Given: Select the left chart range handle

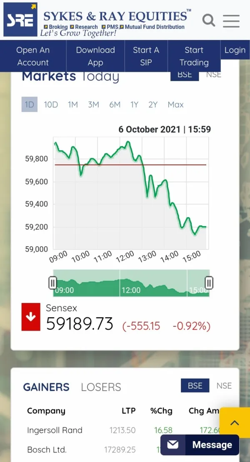Looking at the screenshot, I should [52, 283].
